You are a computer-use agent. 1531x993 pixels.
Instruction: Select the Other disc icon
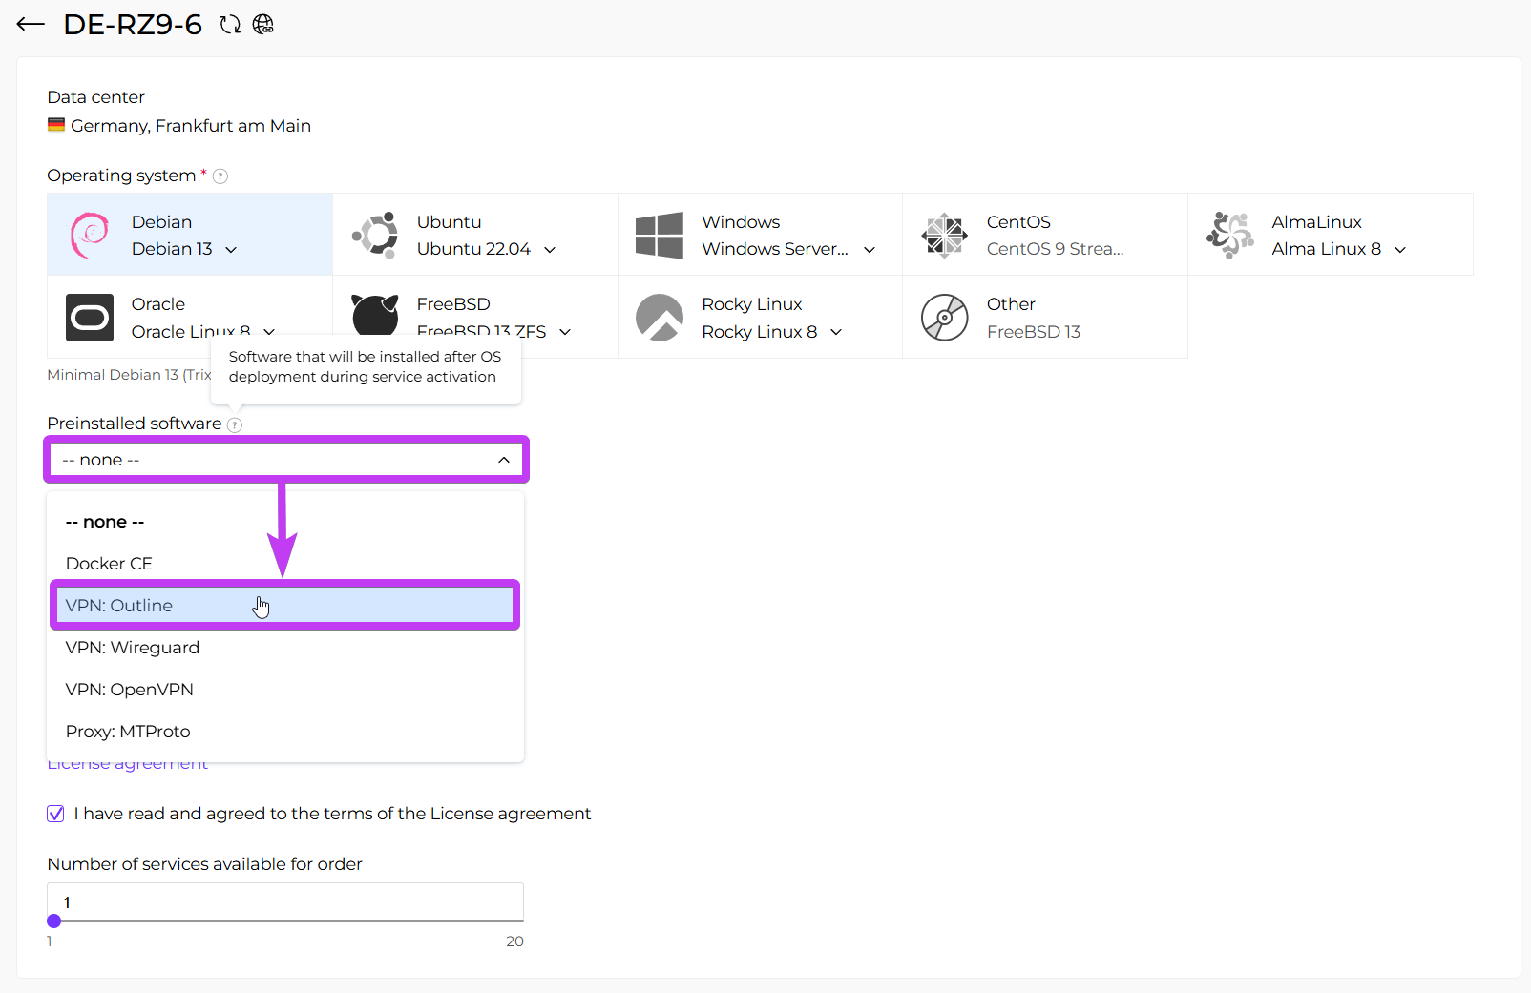click(945, 318)
